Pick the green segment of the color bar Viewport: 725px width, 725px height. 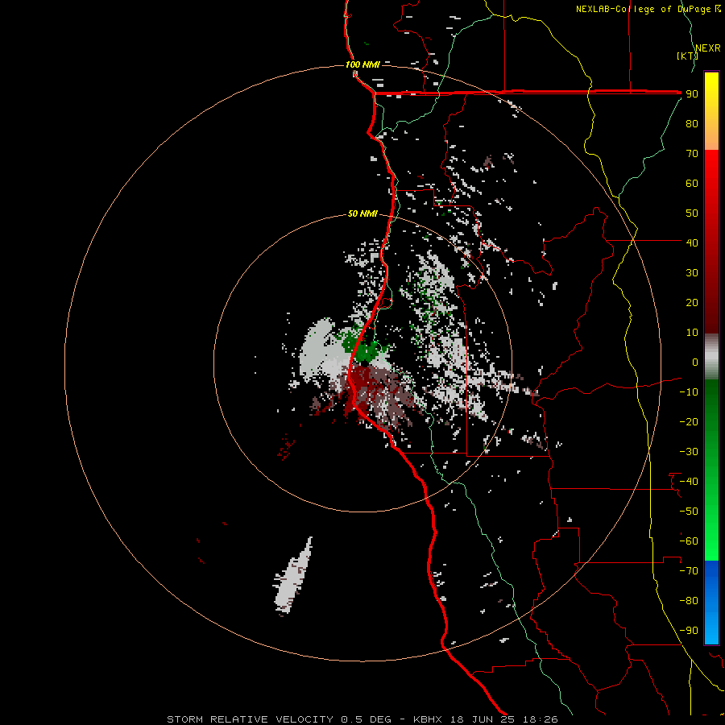tap(711, 470)
